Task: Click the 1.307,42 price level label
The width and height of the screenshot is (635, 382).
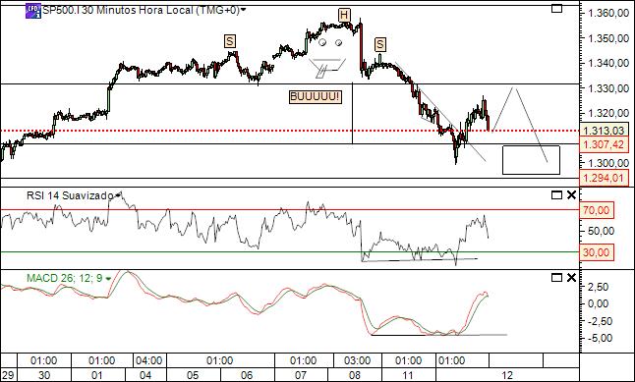Action: pyautogui.click(x=606, y=144)
